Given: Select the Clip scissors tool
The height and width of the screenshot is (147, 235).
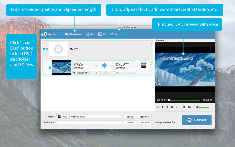Looking at the screenshot, I should tap(90, 34).
